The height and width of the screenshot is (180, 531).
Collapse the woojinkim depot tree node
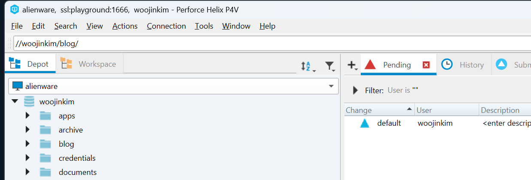point(15,102)
